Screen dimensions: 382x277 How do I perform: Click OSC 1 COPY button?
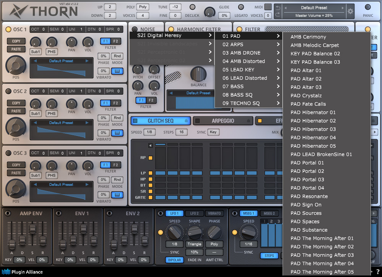(16, 41)
